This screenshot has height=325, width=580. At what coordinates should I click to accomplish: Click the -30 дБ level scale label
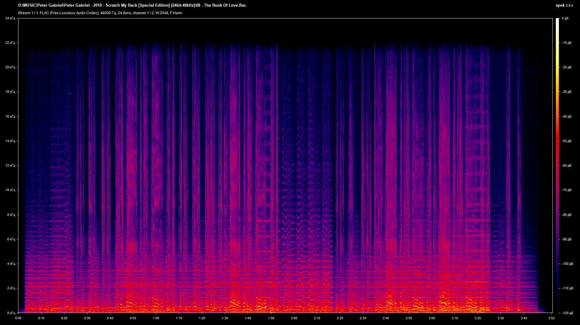click(566, 92)
